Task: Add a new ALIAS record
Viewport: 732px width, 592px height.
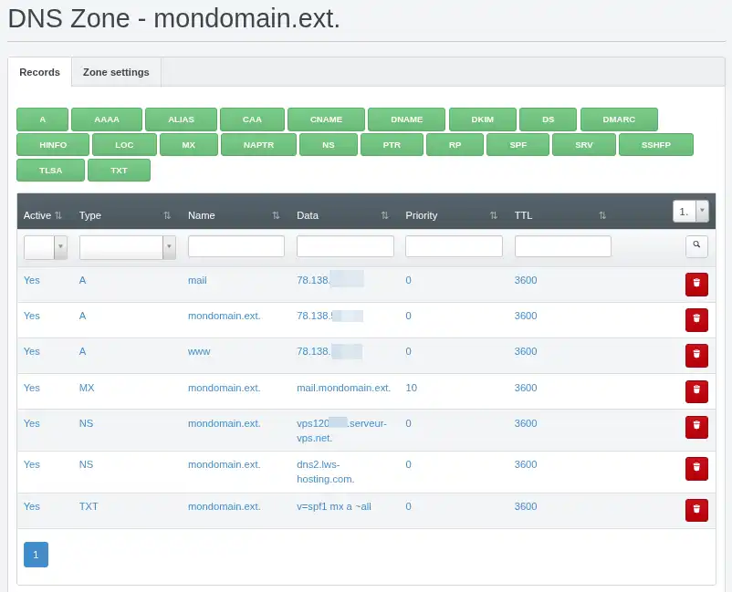Action: [181, 119]
